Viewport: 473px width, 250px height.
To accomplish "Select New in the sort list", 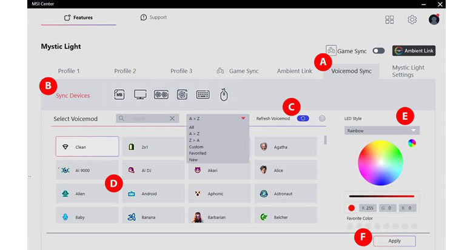I will (193, 160).
